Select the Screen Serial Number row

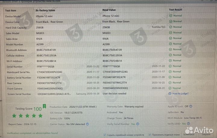(19, 94)
